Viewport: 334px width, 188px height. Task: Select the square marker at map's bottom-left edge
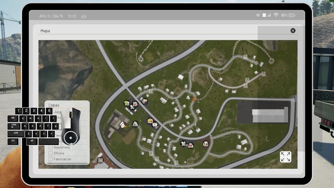100,160
